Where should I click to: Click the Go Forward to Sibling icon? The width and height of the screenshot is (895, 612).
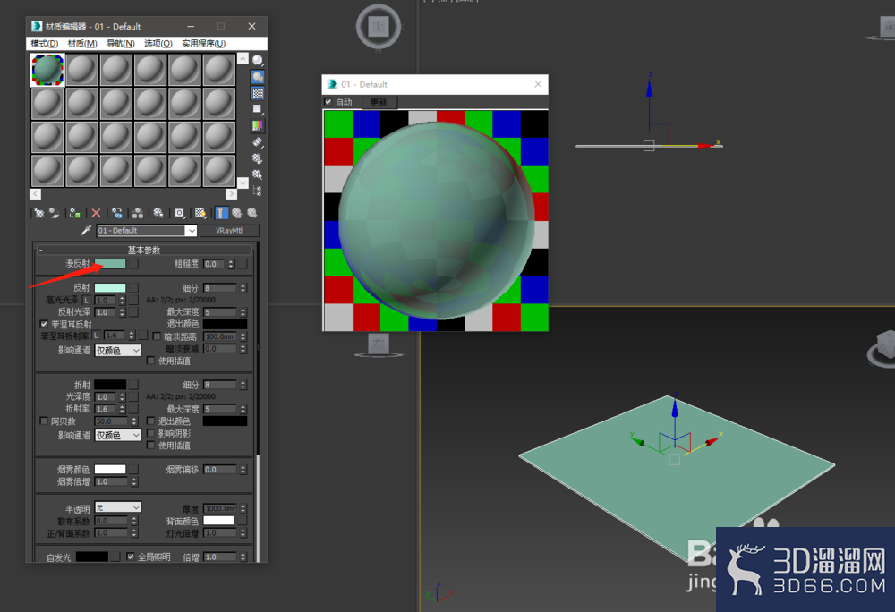(x=251, y=213)
